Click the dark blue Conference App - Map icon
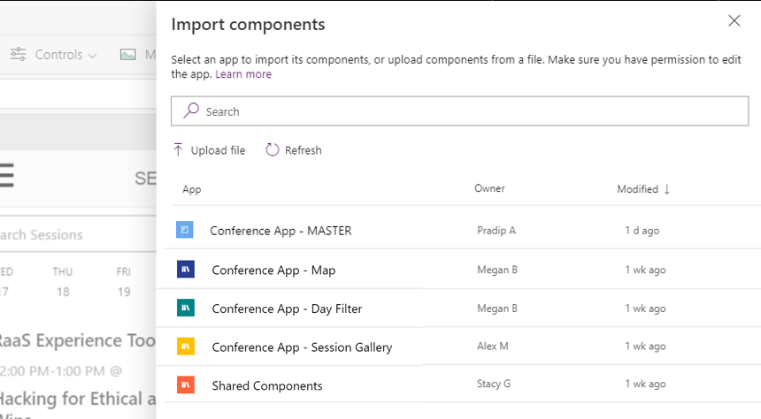This screenshot has height=419, width=761. pyautogui.click(x=185, y=270)
